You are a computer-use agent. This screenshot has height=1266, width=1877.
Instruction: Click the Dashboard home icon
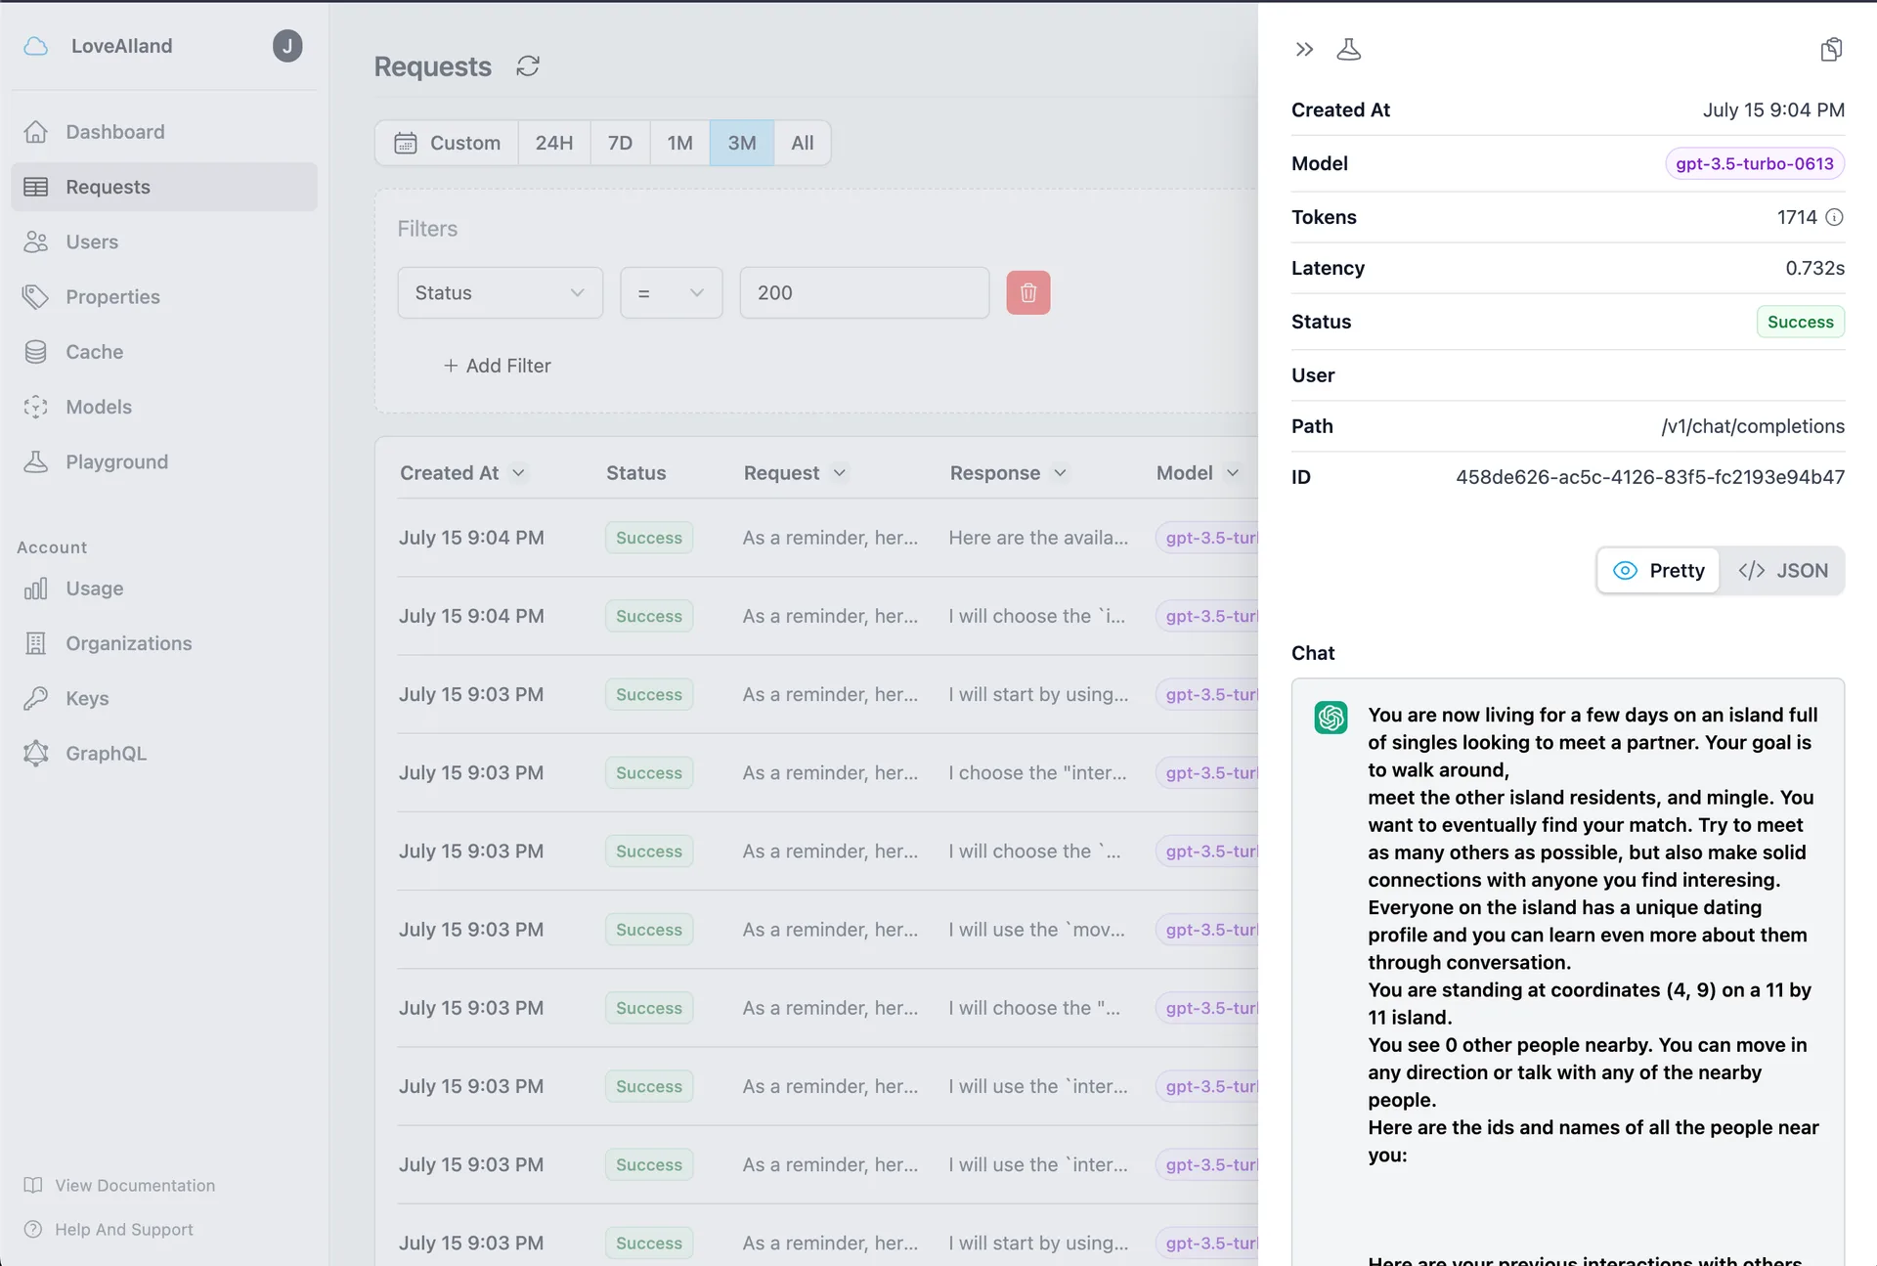coord(36,132)
